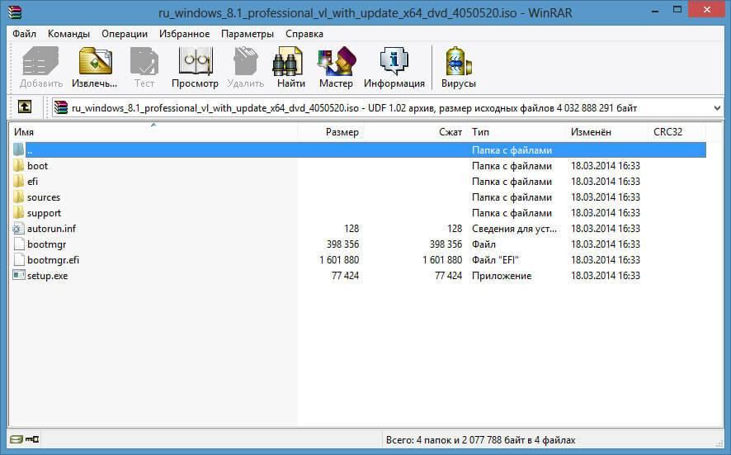Click size '1 601 880' in Размер column

pyautogui.click(x=339, y=259)
